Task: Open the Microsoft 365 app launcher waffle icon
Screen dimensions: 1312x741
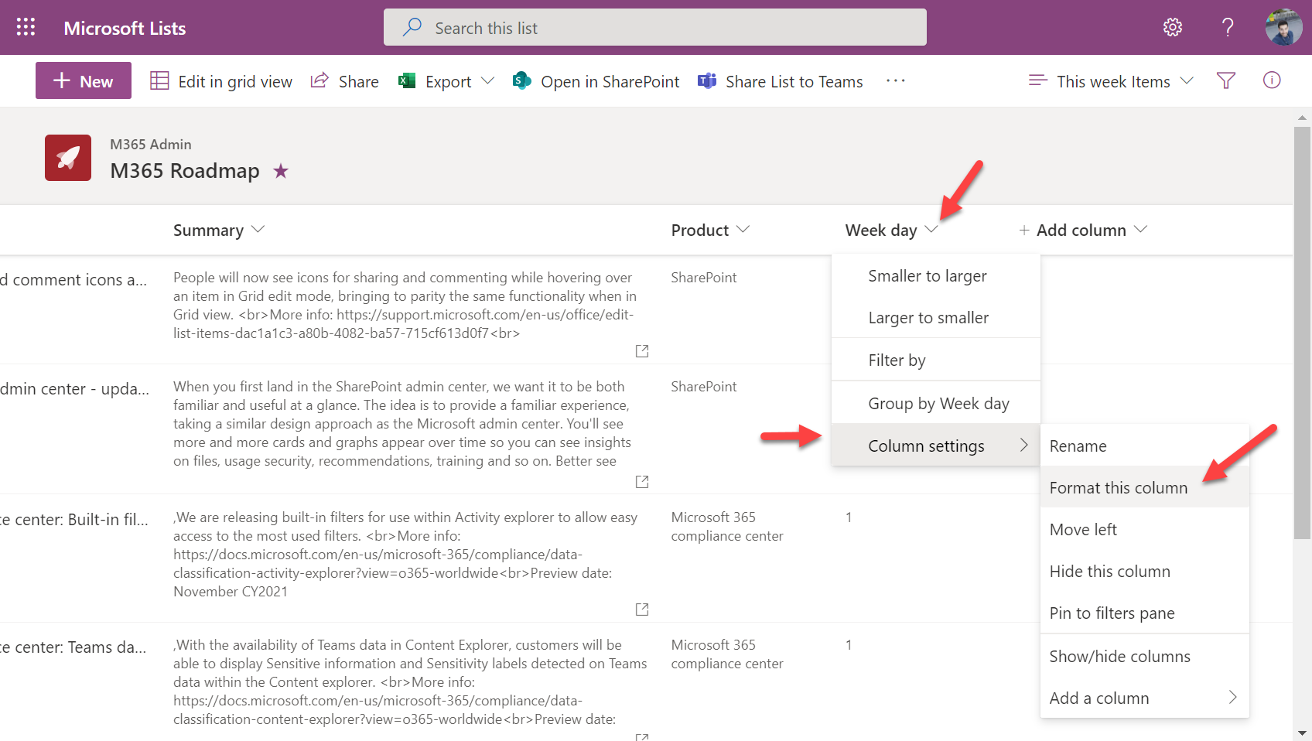Action: tap(26, 26)
